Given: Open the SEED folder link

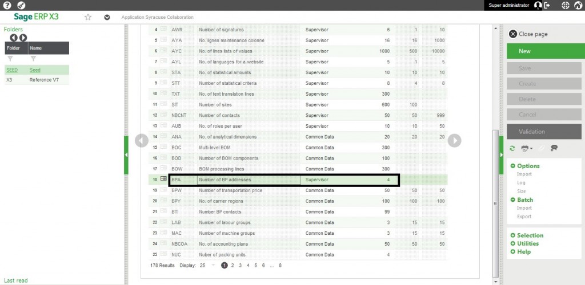Looking at the screenshot, I should pos(11,70).
